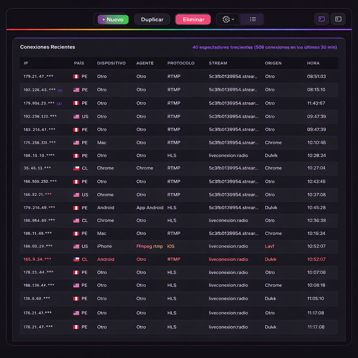
Task: Expand the (3) badge beside 179.904.23.***
Action: (x=59, y=103)
